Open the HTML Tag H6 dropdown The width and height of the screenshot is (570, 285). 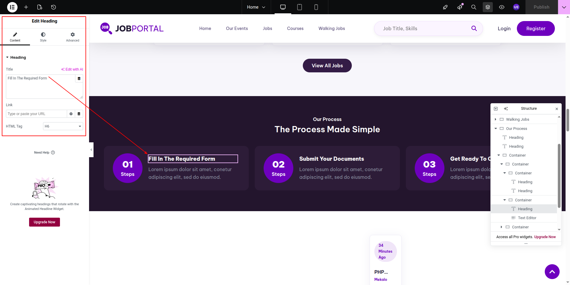click(63, 126)
